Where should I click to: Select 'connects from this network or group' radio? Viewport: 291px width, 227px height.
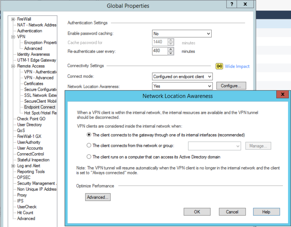click(x=89, y=145)
